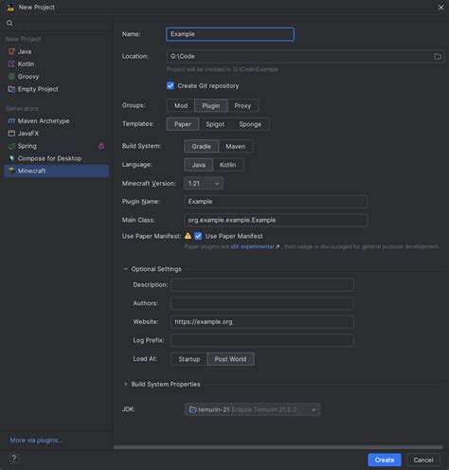Image resolution: width=449 pixels, height=470 pixels.
Task: Click the Website field
Action: pyautogui.click(x=262, y=322)
